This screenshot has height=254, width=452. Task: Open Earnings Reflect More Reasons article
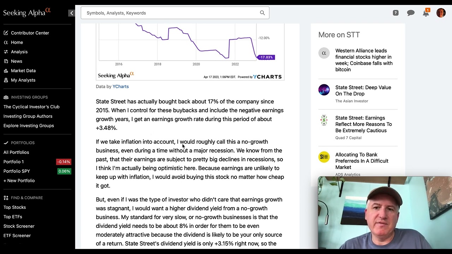[x=363, y=124]
